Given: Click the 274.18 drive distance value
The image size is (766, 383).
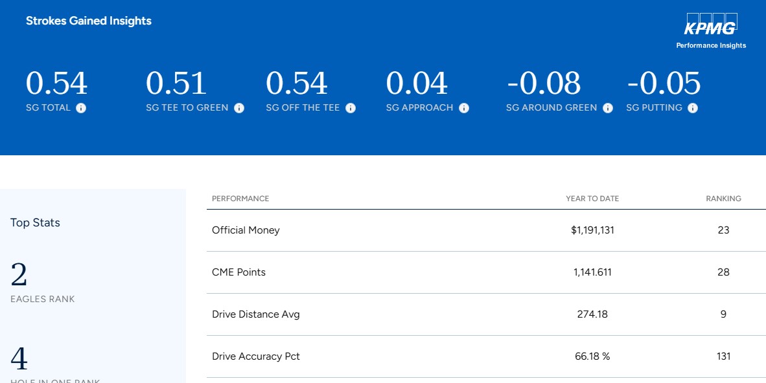Looking at the screenshot, I should click(x=592, y=314).
